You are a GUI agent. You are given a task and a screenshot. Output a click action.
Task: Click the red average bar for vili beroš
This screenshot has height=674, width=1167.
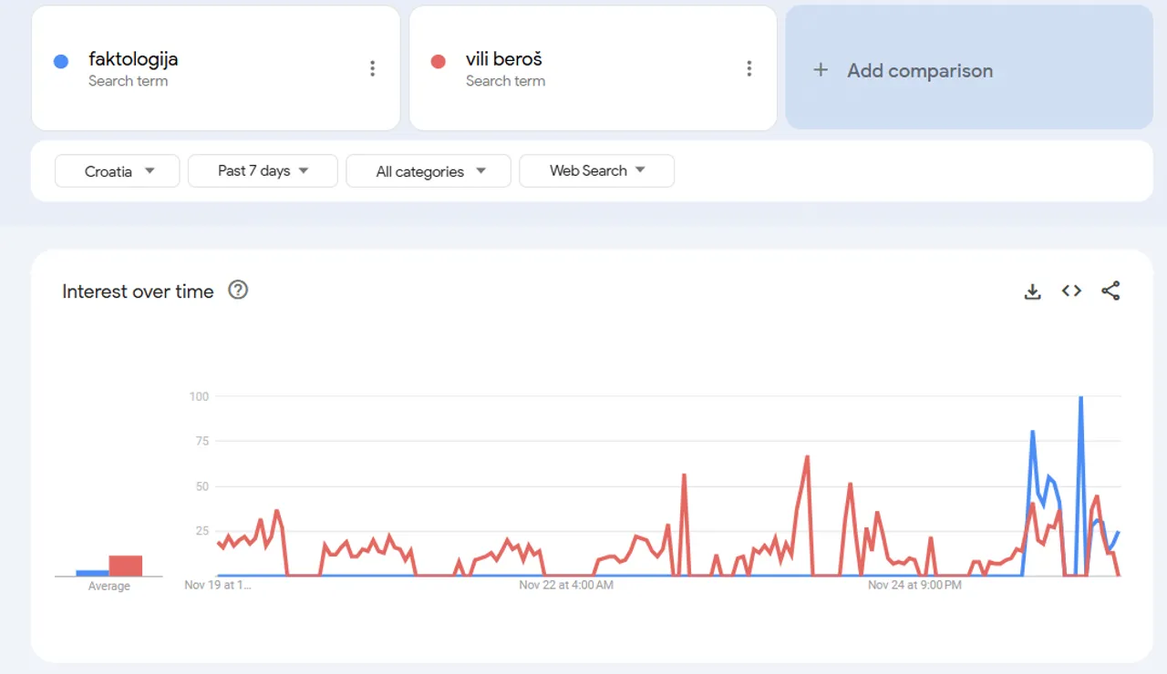[x=126, y=566]
